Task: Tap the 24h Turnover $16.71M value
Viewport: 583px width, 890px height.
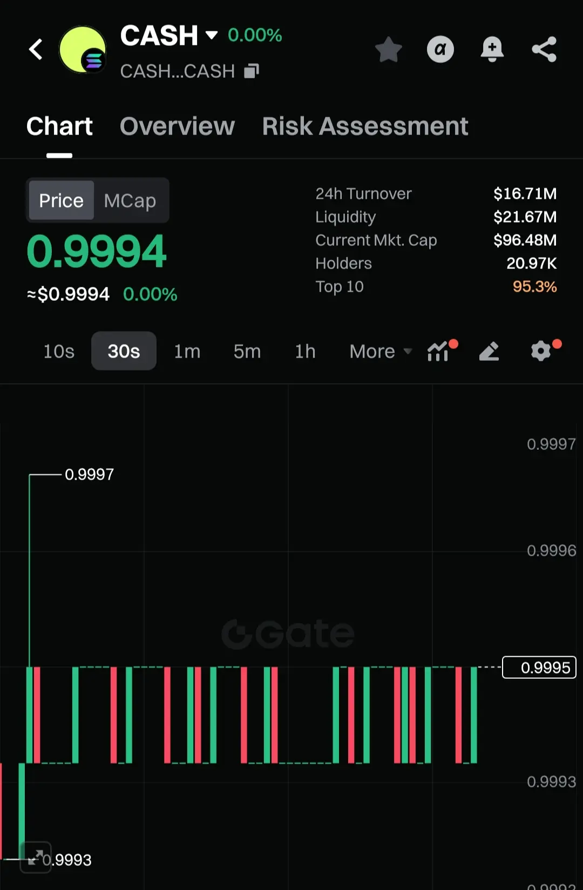Action: [525, 193]
